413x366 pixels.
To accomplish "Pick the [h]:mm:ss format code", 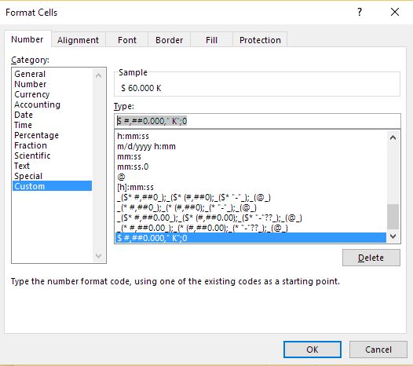I will click(135, 187).
